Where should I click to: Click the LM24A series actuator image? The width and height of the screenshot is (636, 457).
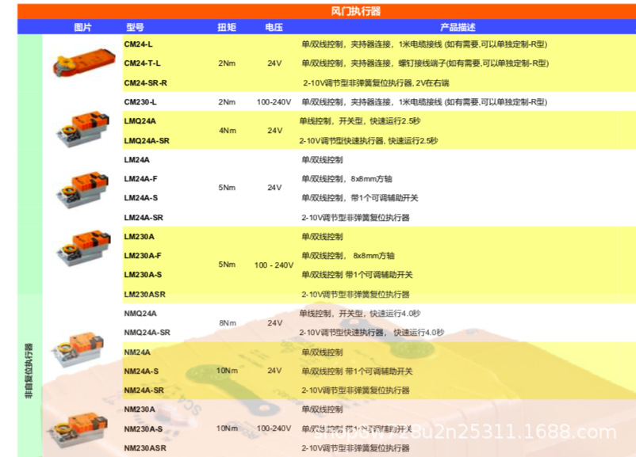click(x=83, y=189)
